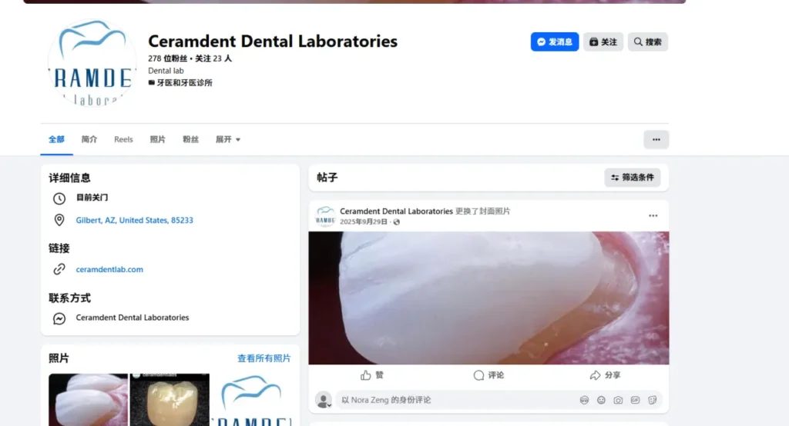Open page search with 搜索 button
This screenshot has width=789, height=426.
click(x=647, y=42)
